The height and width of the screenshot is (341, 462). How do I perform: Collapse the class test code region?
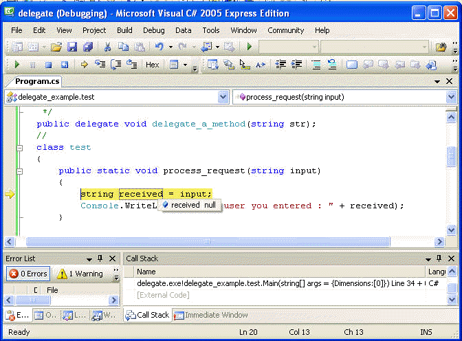click(x=20, y=148)
